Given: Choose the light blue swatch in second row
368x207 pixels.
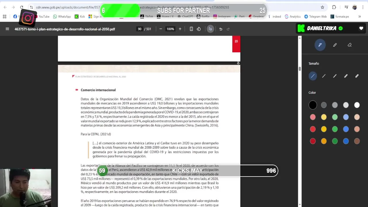Looking at the screenshot, I should point(346,117).
